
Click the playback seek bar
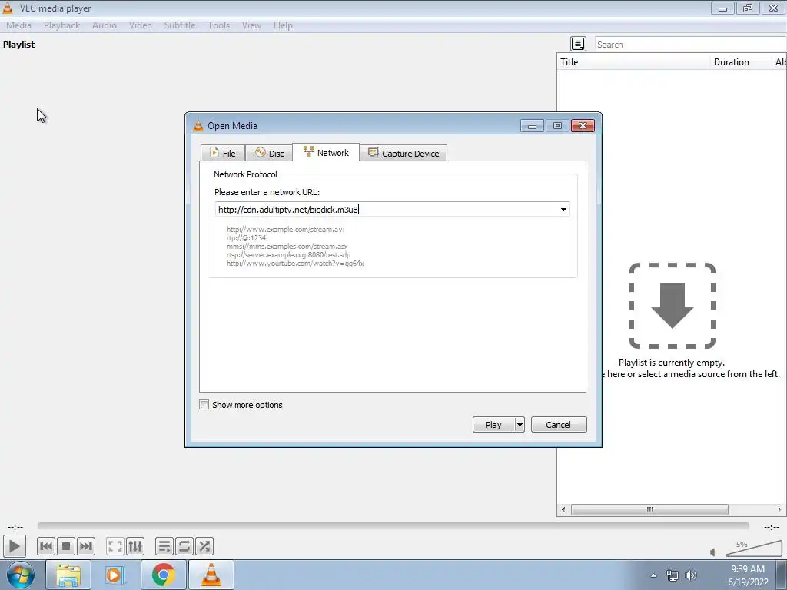pyautogui.click(x=393, y=525)
